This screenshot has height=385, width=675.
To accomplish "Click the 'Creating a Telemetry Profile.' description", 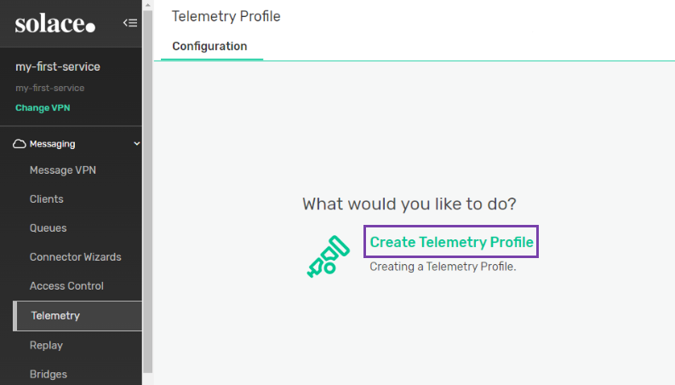I will tap(443, 267).
